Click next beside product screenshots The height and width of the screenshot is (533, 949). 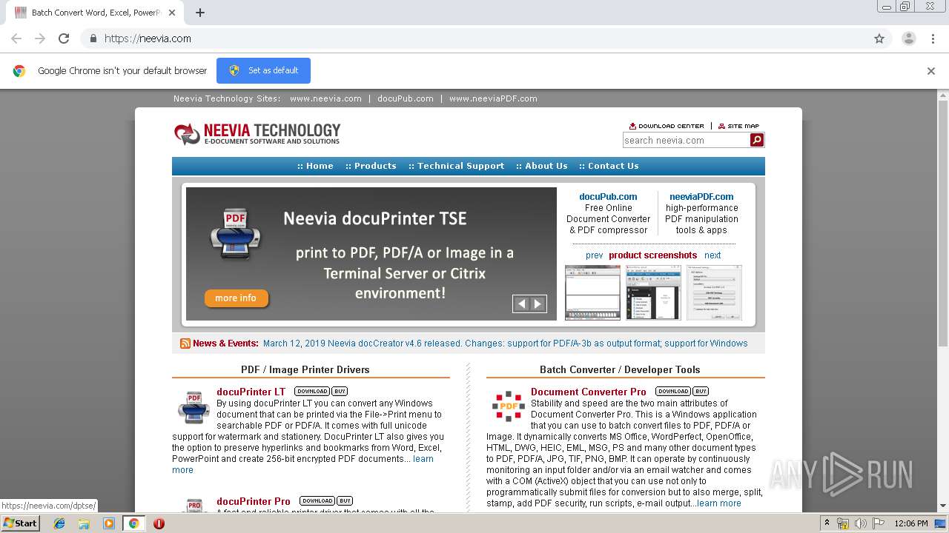[x=712, y=255]
